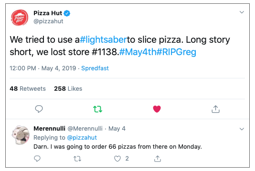
Task: Open the #RIPGreg hashtag
Action: (177, 52)
